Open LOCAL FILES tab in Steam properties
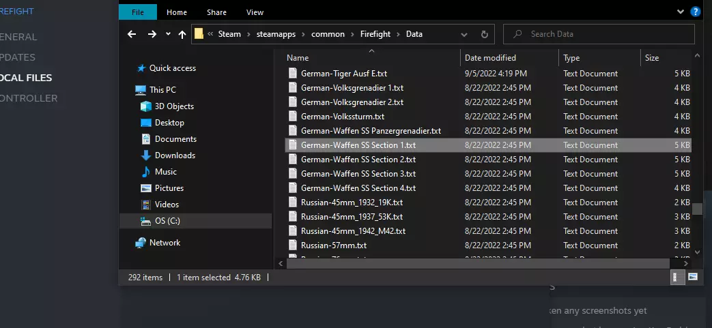This screenshot has width=712, height=328. [x=26, y=78]
